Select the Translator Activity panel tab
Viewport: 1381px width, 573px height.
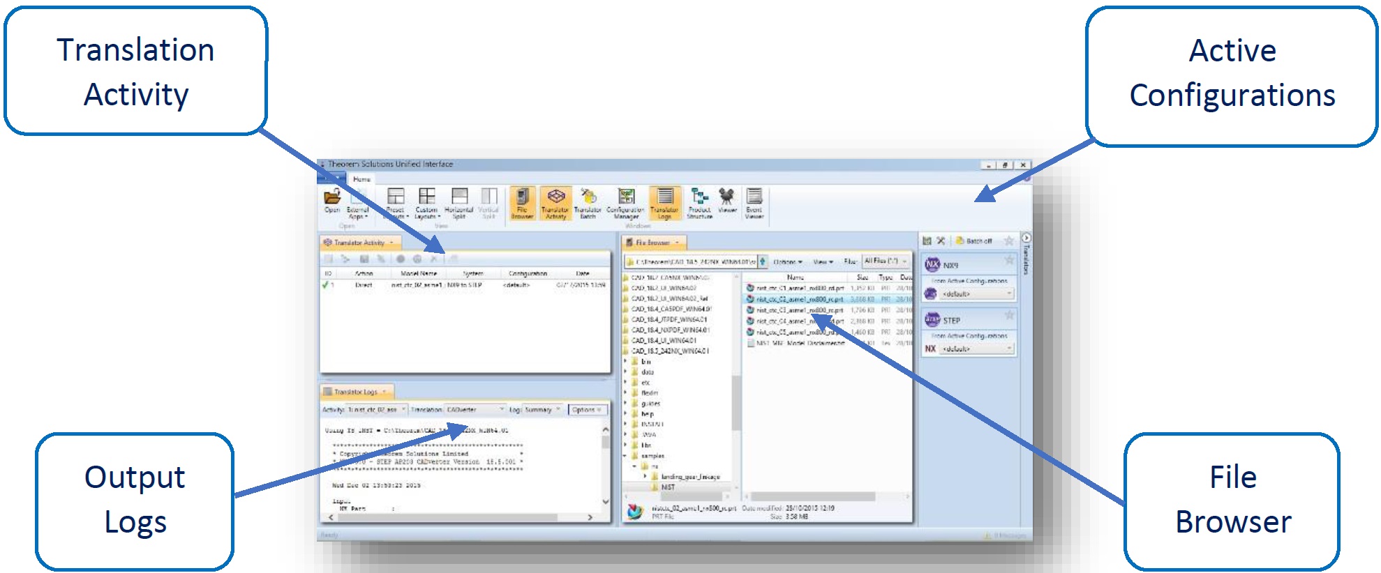point(359,243)
